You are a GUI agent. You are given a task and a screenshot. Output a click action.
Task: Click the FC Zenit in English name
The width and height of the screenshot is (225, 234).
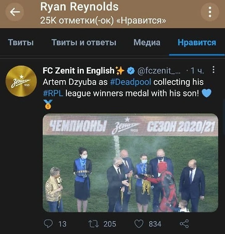78,71
